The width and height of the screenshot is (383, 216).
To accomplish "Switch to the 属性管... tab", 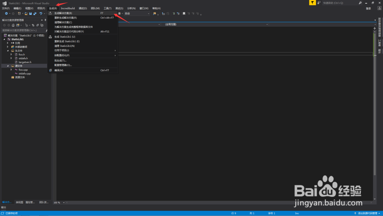I will (x=30, y=202).
